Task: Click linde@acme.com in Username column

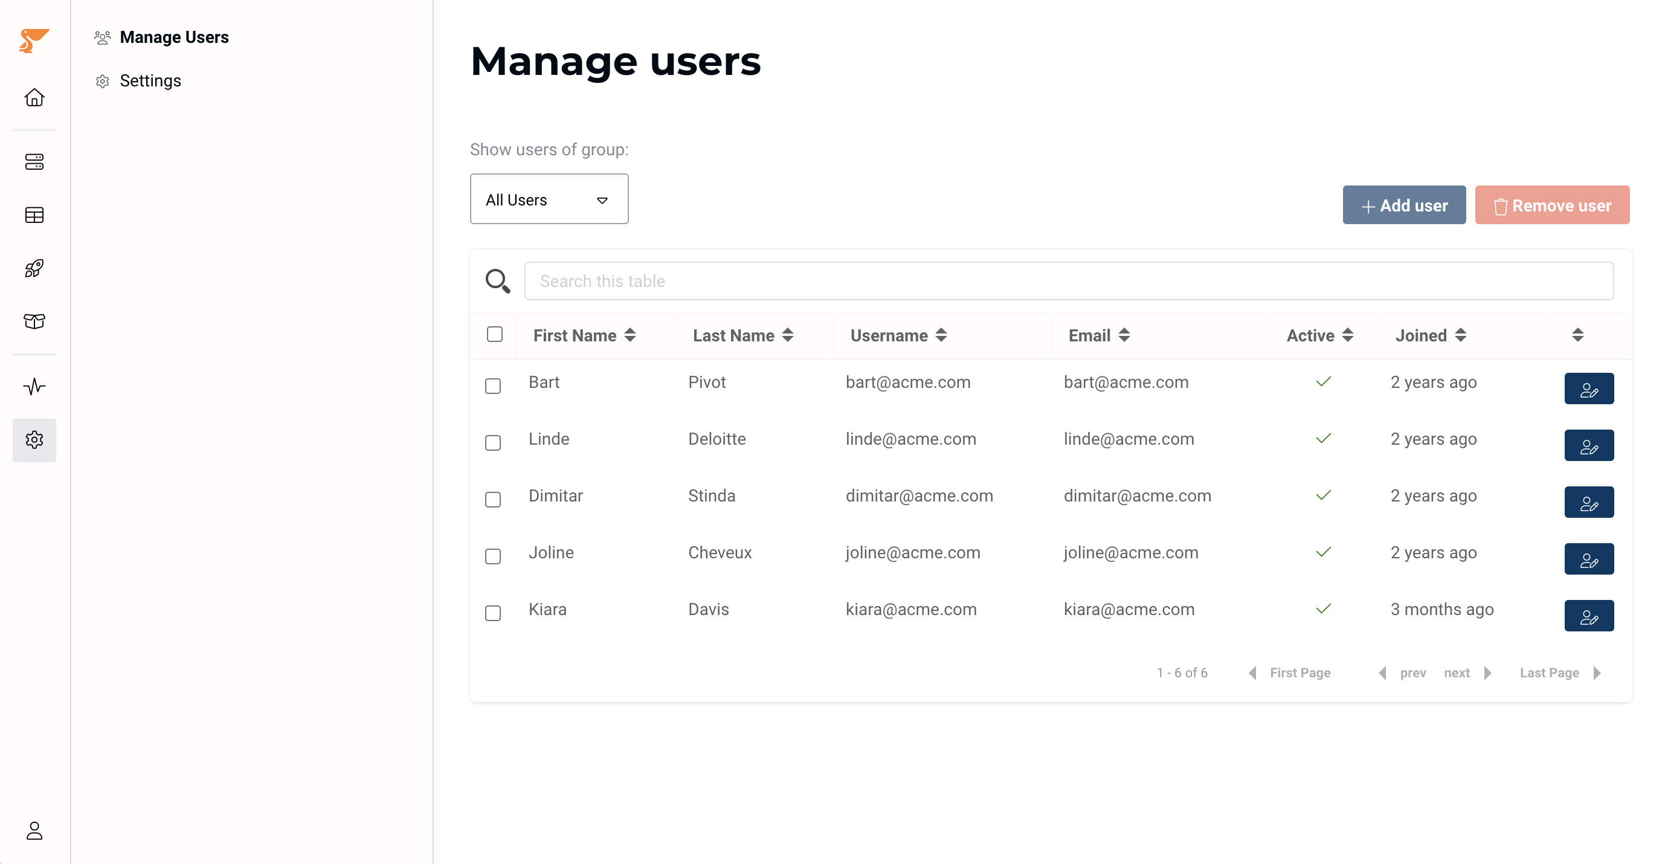Action: click(x=910, y=439)
